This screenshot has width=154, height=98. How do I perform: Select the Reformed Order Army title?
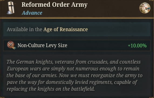tap(54, 5)
